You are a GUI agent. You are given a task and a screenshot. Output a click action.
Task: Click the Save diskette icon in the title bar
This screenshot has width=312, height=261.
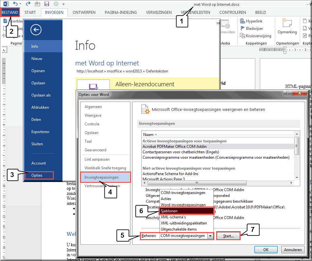click(x=47, y=4)
